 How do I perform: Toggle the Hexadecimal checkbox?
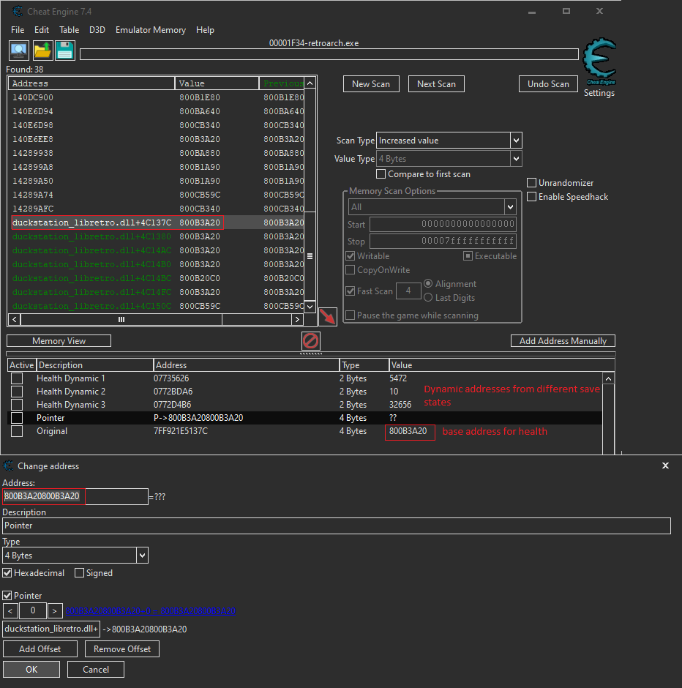click(x=7, y=573)
